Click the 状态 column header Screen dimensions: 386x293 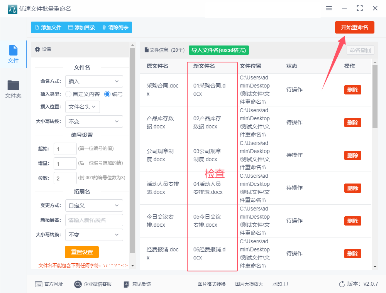pyautogui.click(x=292, y=66)
